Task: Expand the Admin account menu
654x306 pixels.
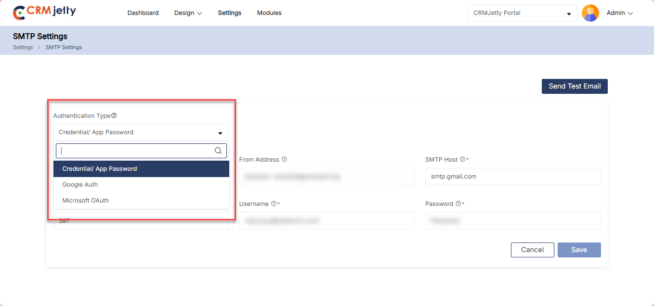Action: [x=619, y=13]
